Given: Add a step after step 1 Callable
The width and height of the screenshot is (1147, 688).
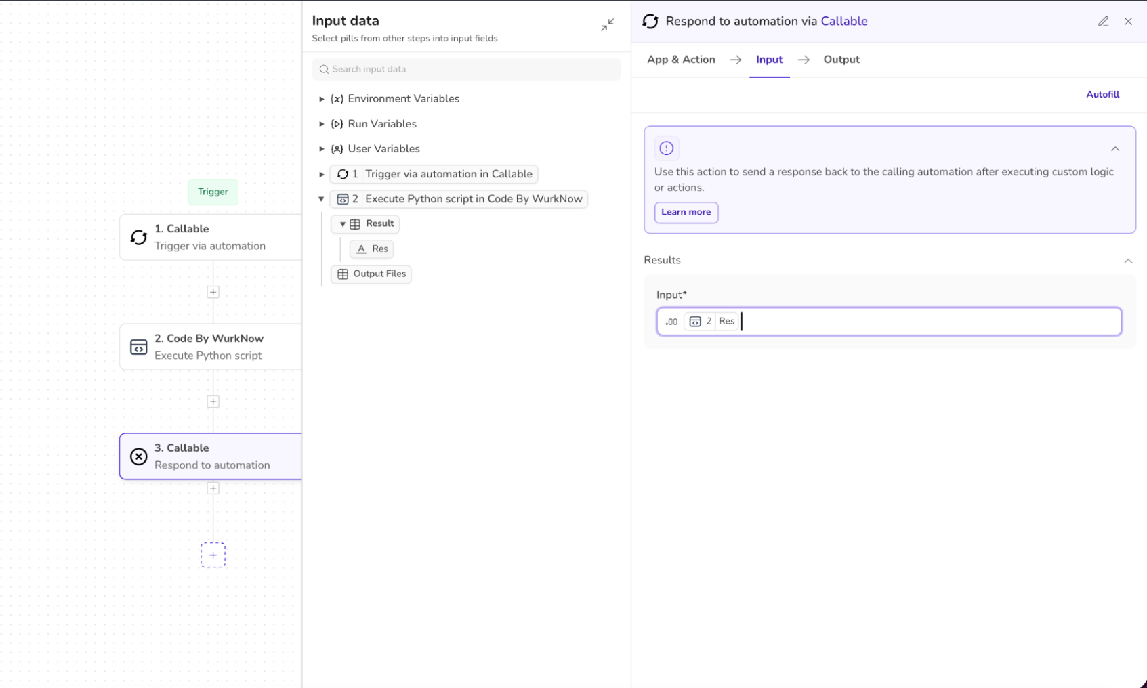Looking at the screenshot, I should [213, 292].
